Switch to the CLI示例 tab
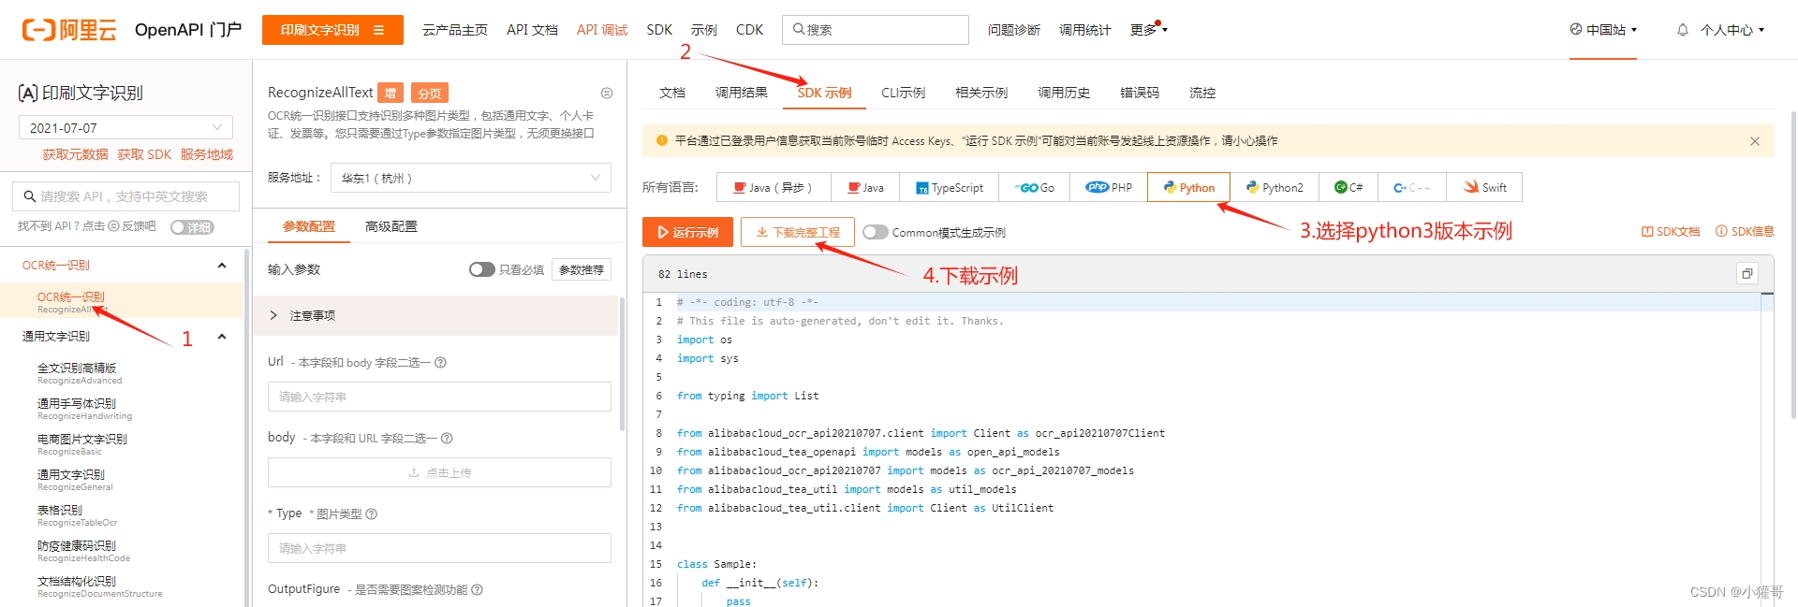The width and height of the screenshot is (1798, 607). point(903,93)
